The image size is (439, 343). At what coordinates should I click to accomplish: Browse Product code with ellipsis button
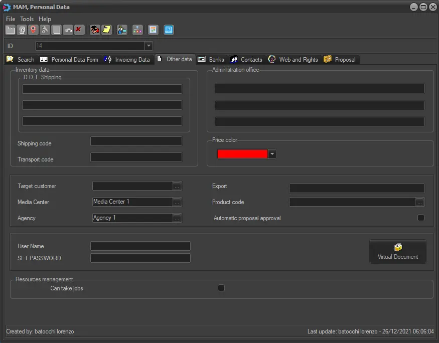(x=420, y=202)
